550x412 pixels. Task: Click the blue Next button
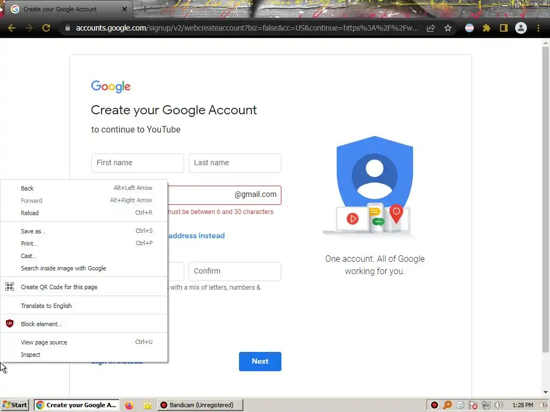260,361
